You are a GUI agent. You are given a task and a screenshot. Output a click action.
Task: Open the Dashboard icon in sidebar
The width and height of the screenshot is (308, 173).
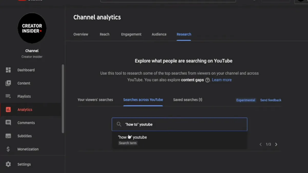(8, 70)
